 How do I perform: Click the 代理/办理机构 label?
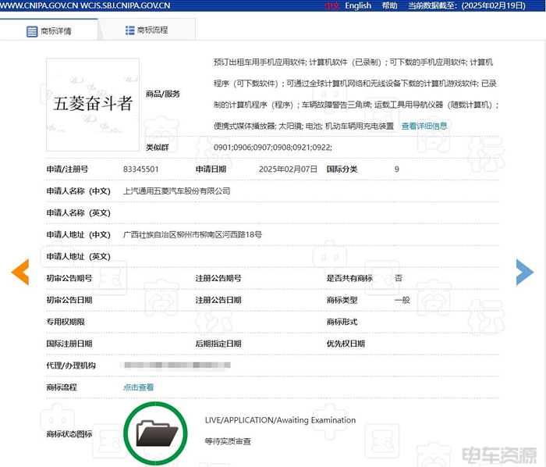pos(71,365)
